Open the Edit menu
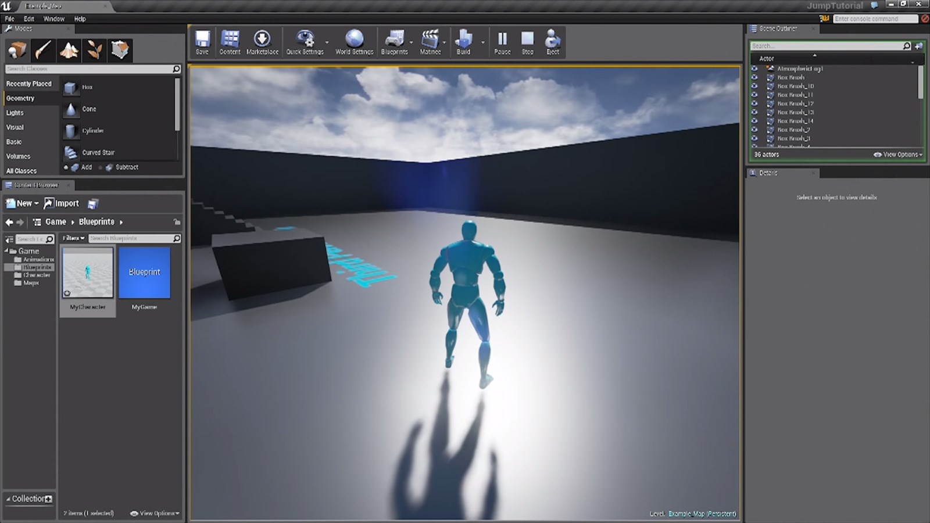 pos(29,19)
